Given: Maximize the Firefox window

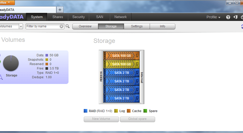Looking at the screenshot, I should tap(237, 2).
